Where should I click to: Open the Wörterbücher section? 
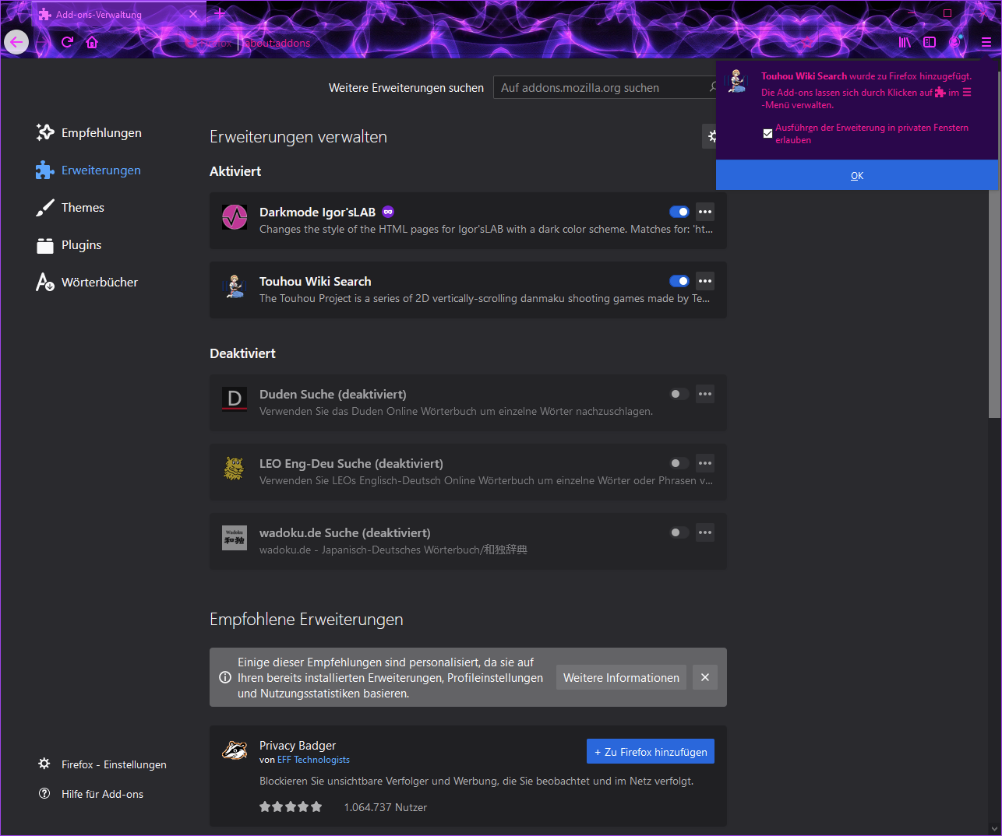tap(87, 282)
